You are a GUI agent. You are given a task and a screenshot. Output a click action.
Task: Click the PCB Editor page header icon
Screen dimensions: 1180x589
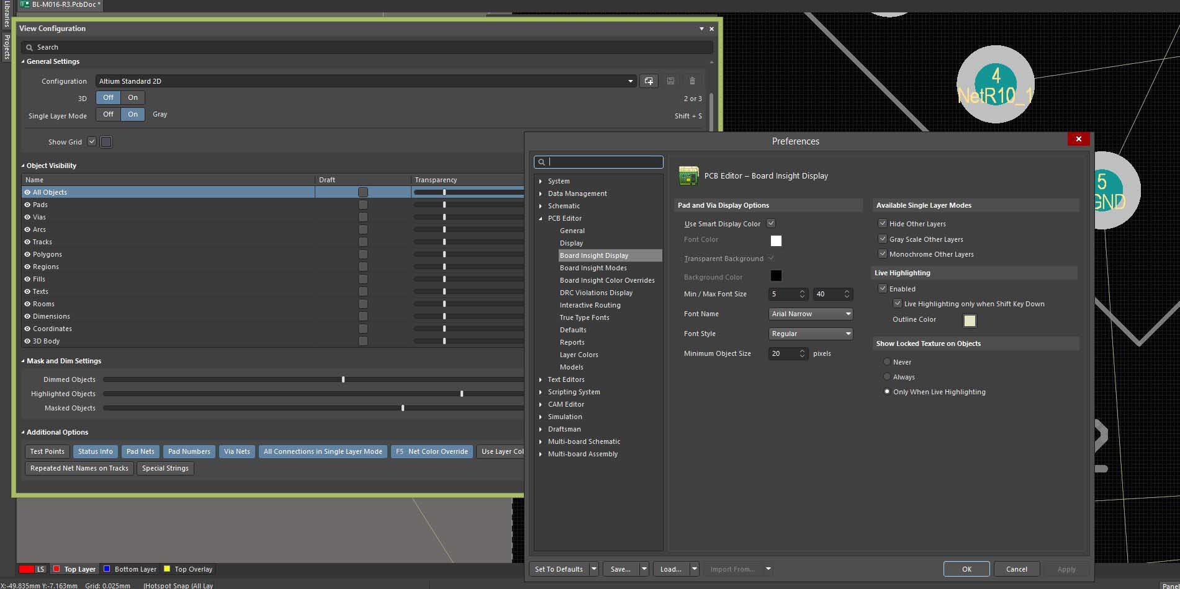(688, 176)
